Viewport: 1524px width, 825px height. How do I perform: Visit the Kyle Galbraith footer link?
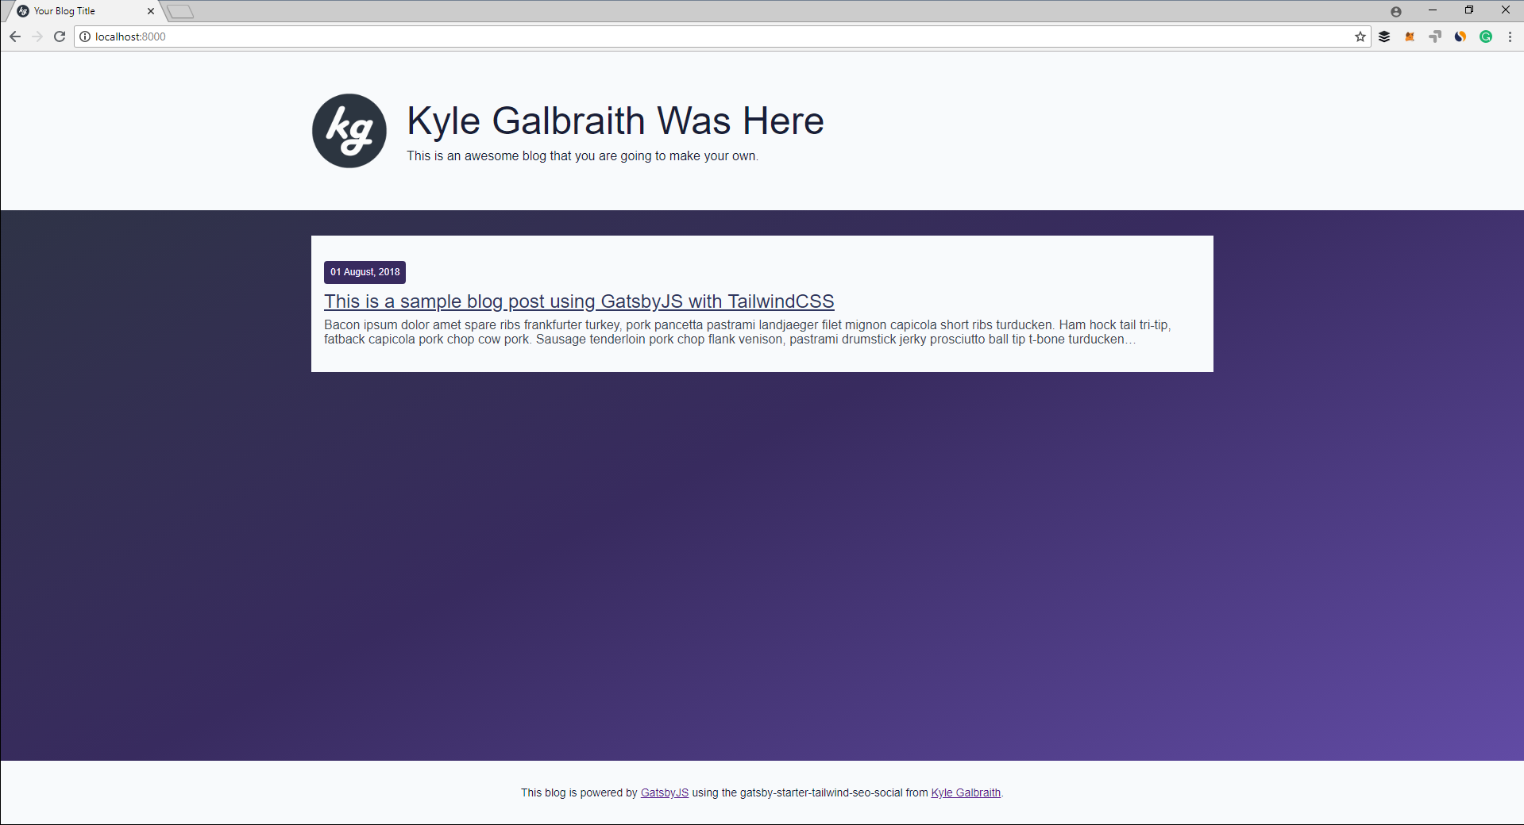965,792
